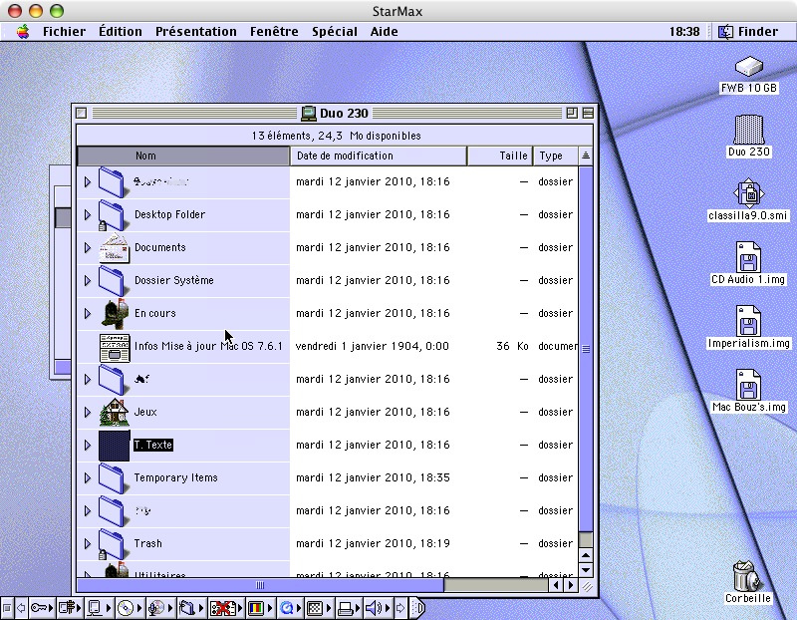Open the Aide menu
Image resolution: width=797 pixels, height=620 pixels.
[x=384, y=32]
